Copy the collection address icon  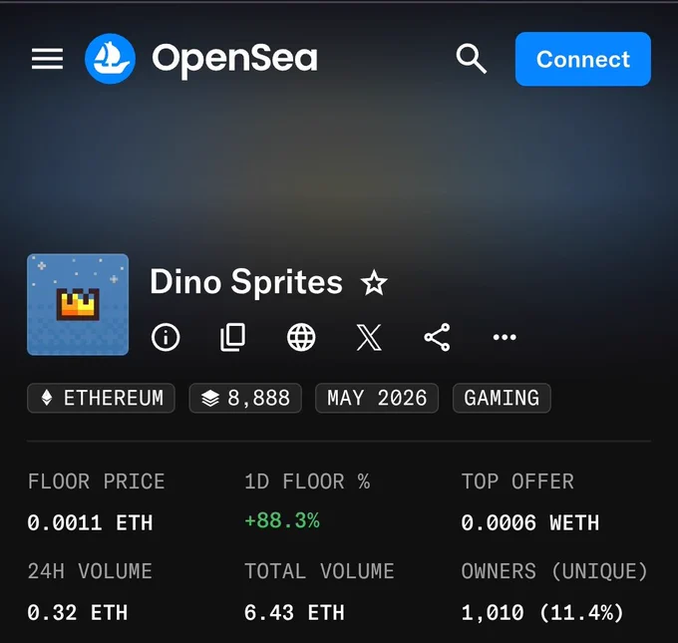click(233, 337)
